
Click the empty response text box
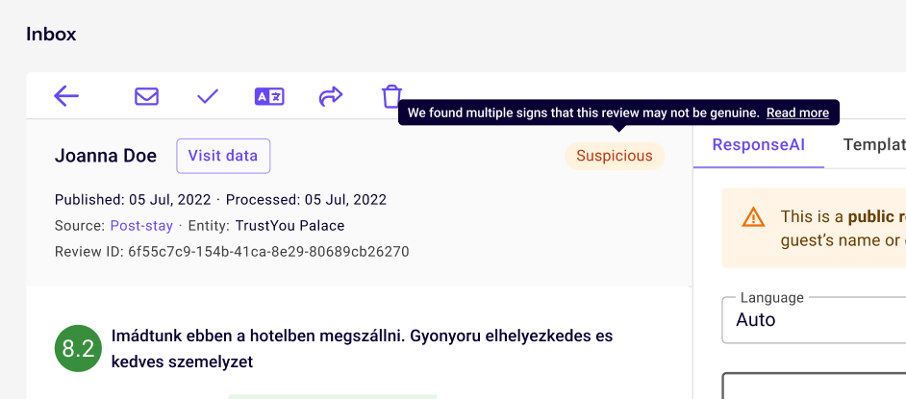click(x=814, y=386)
